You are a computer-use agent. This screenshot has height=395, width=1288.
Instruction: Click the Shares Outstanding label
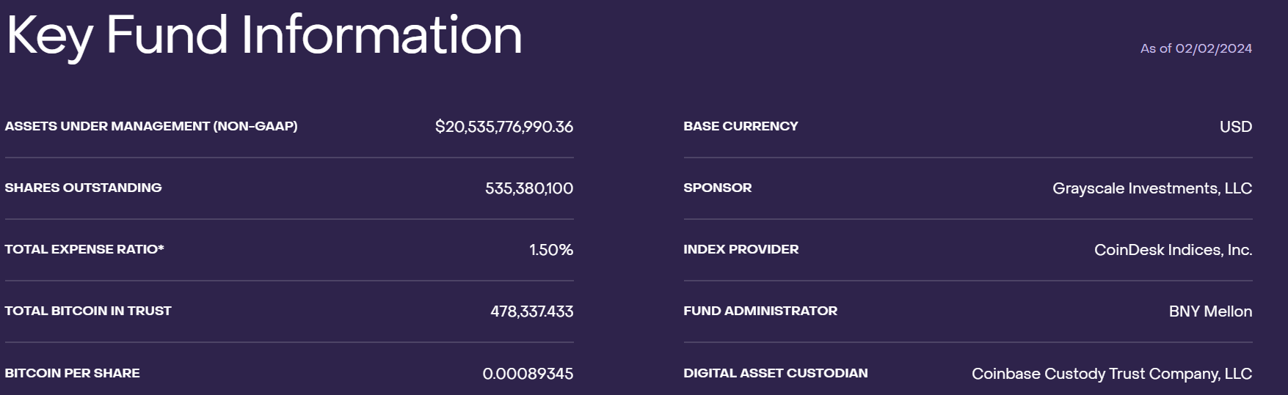[x=83, y=188]
